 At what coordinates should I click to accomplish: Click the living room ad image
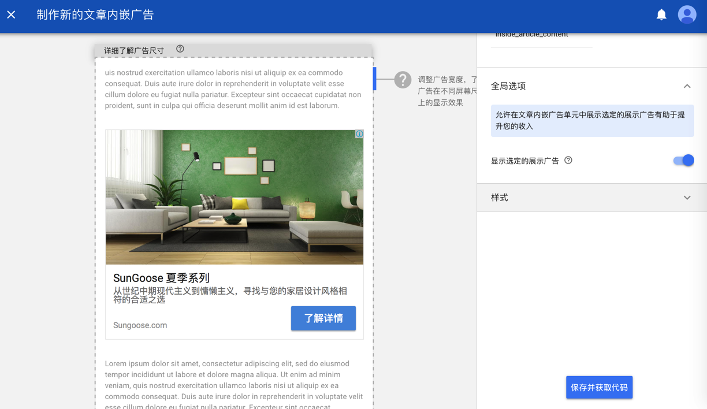click(x=235, y=197)
